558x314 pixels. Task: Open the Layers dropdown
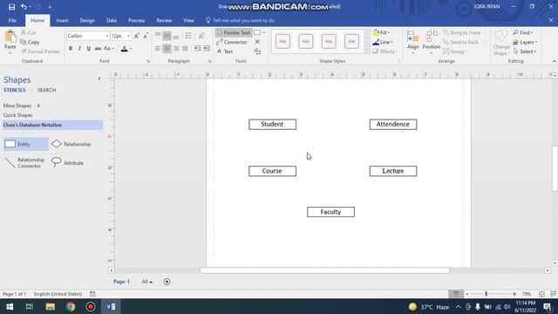pyautogui.click(x=525, y=42)
